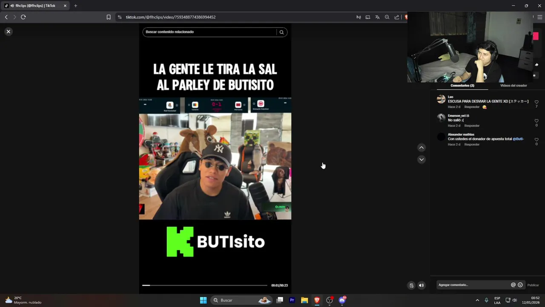545x307 pixels.
Task: Open Discord from the taskbar
Action: [x=342, y=300]
